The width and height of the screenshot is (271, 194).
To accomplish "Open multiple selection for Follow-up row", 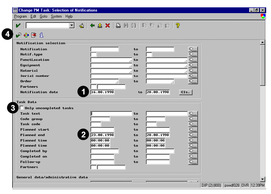I will [x=193, y=162].
